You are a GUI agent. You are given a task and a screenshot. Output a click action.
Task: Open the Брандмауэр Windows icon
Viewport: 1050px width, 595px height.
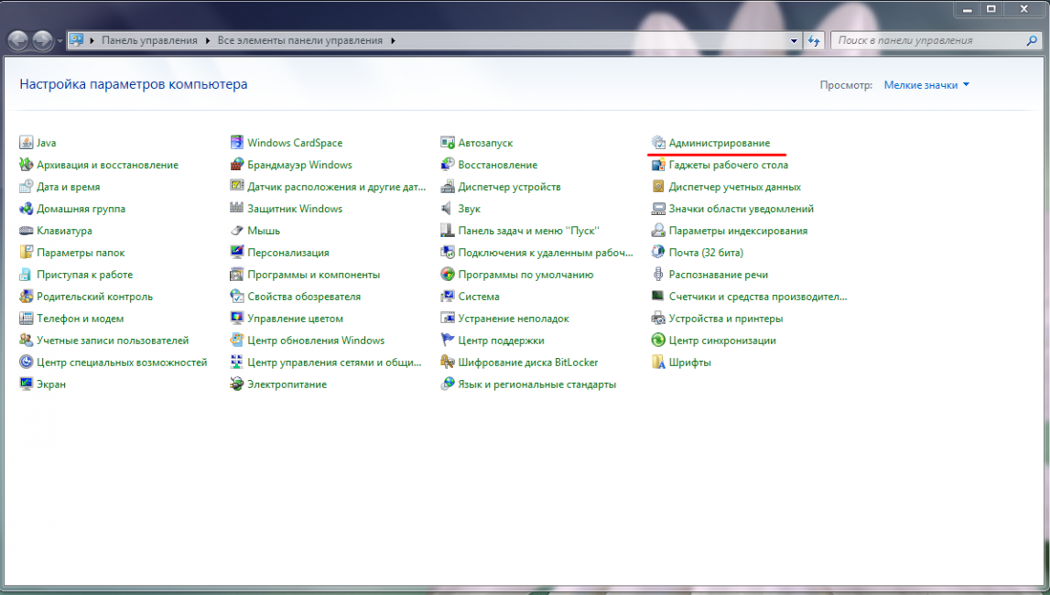[236, 165]
